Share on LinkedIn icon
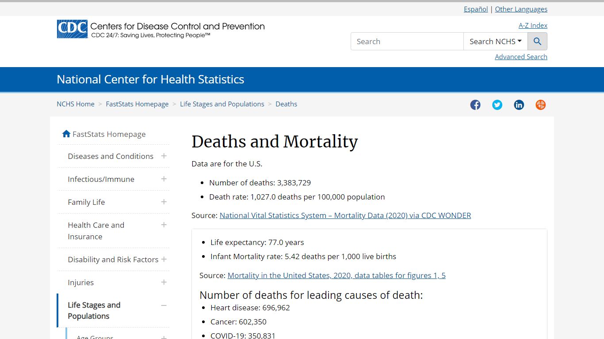The height and width of the screenshot is (339, 604). pos(519,105)
